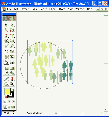Reset default fill and stroke colors
This screenshot has width=109, height=117.
tap(6, 96)
